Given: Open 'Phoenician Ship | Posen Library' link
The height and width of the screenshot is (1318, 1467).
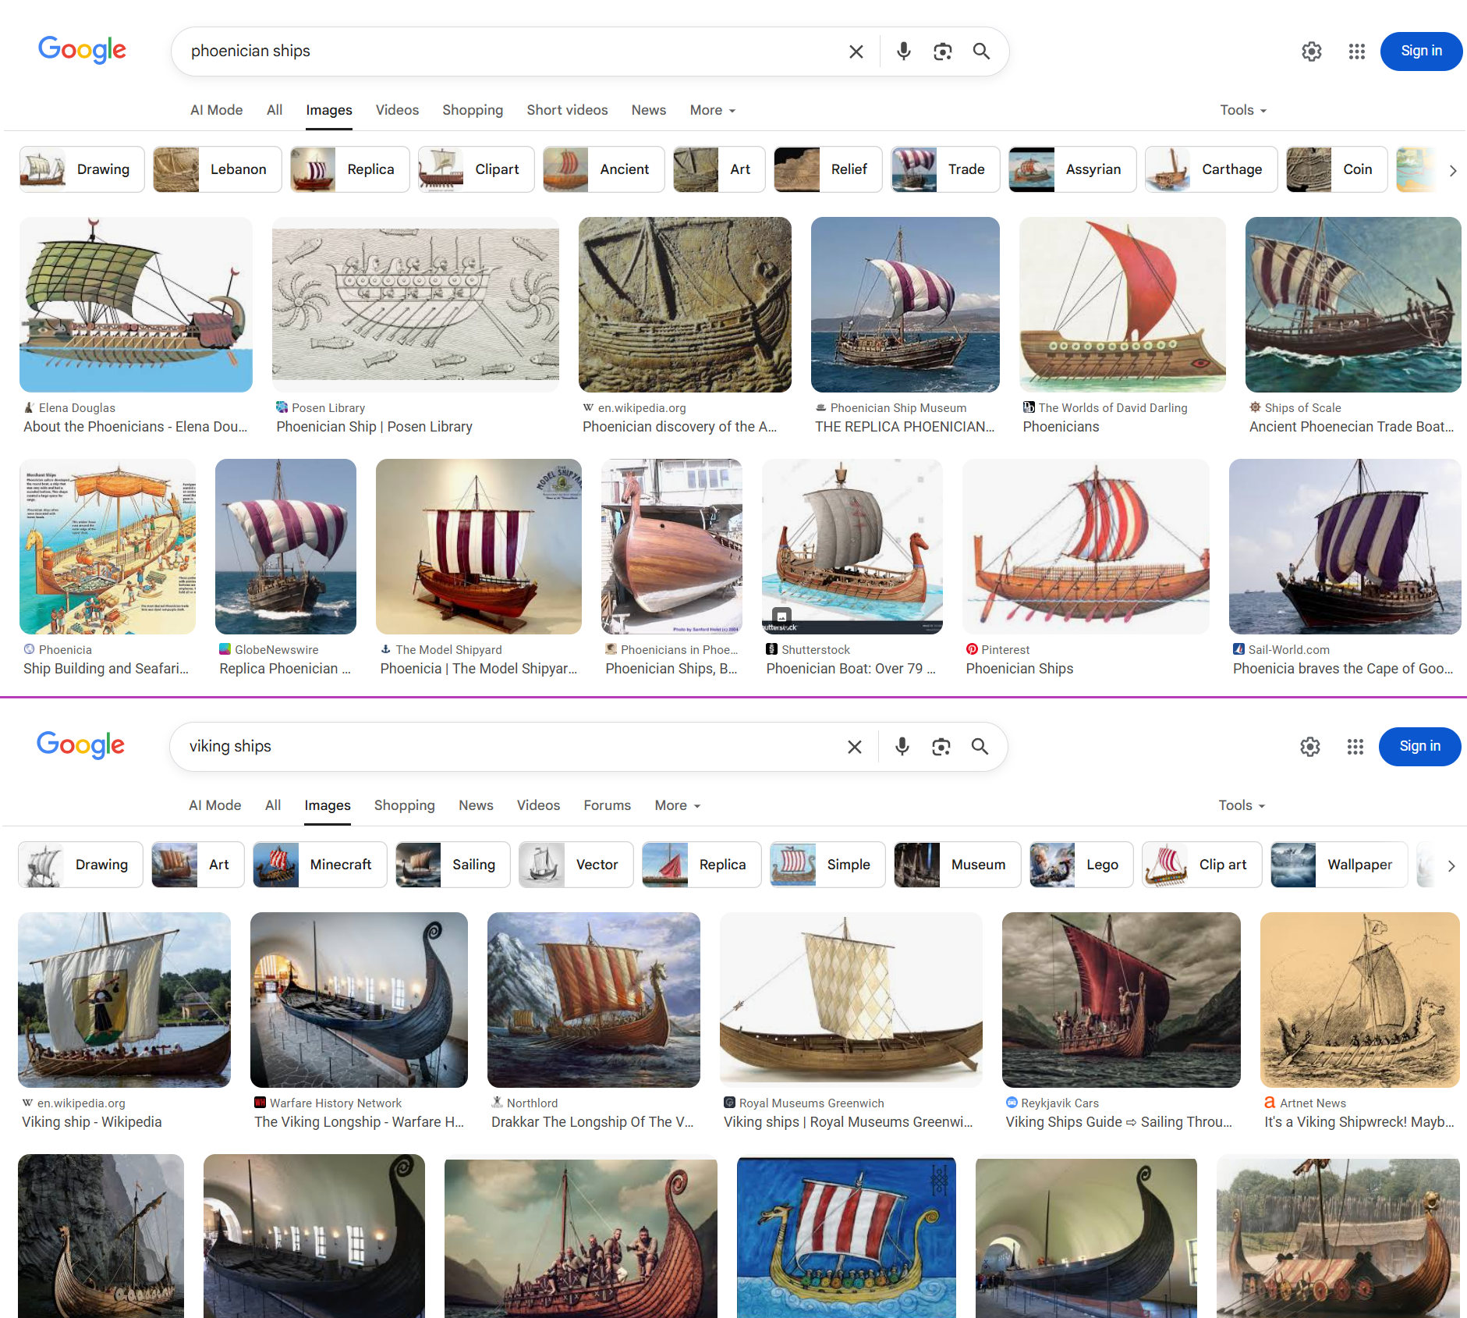Looking at the screenshot, I should 374,427.
